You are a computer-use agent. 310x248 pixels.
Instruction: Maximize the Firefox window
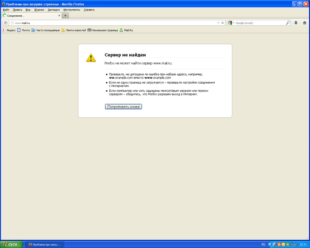coord(300,4)
